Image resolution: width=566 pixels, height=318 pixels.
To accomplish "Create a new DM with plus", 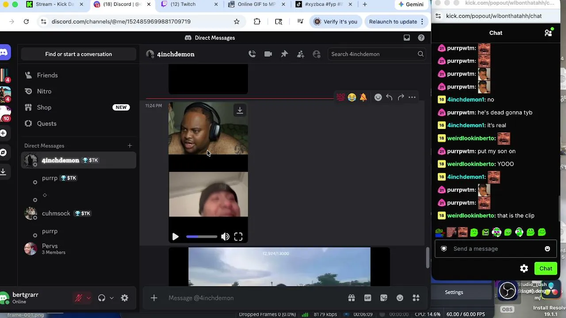I will (x=130, y=146).
